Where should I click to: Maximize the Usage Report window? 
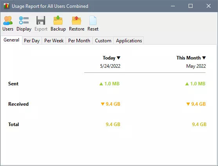click(191, 6)
